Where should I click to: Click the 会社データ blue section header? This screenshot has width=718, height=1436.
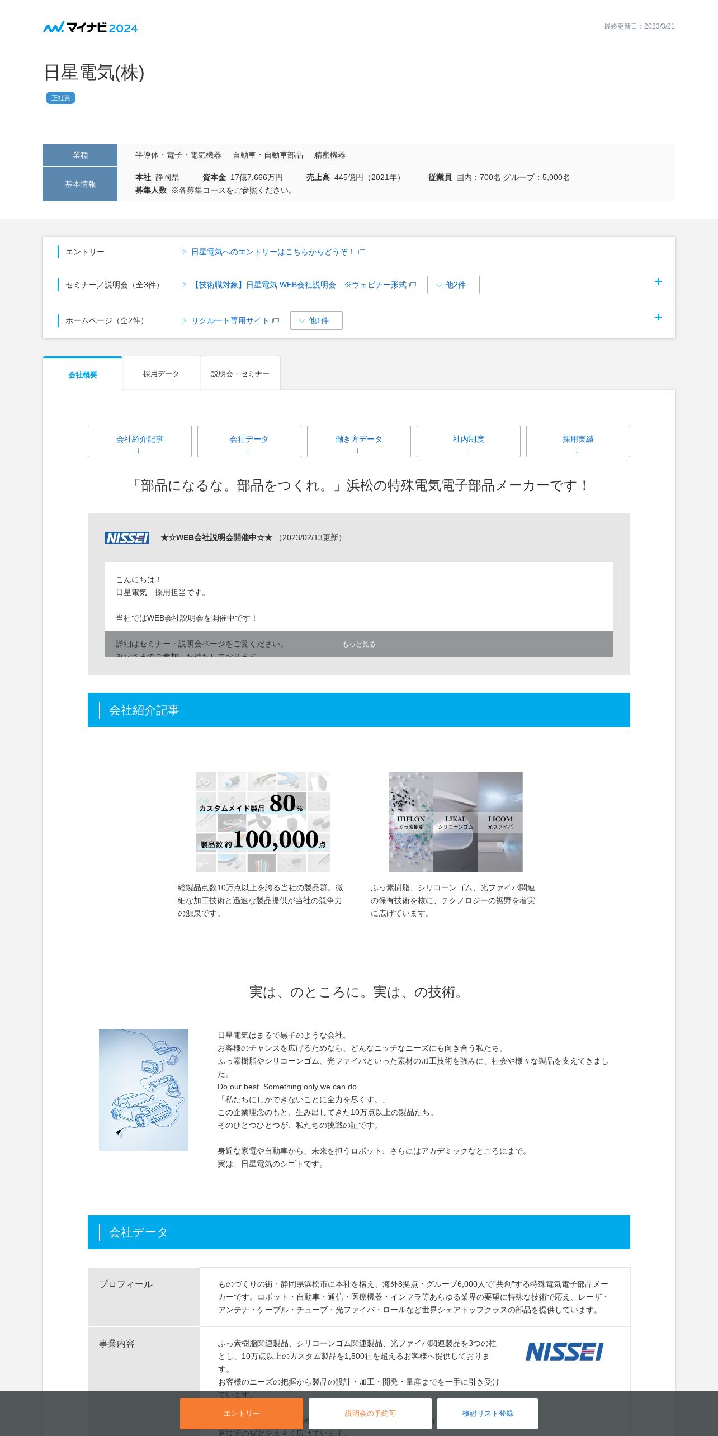(x=359, y=1232)
